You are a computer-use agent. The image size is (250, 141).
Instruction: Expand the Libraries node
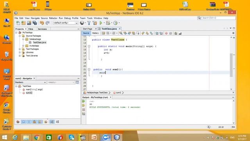(x=20, y=52)
